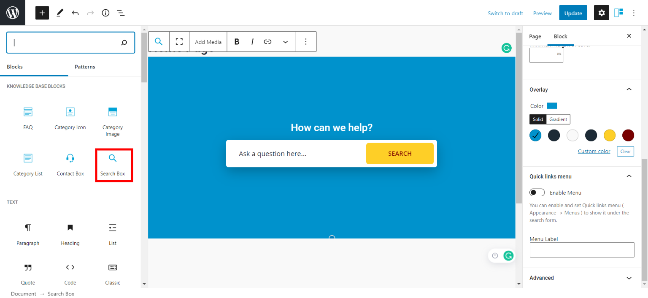Switch to the Patterns tab

click(x=85, y=67)
